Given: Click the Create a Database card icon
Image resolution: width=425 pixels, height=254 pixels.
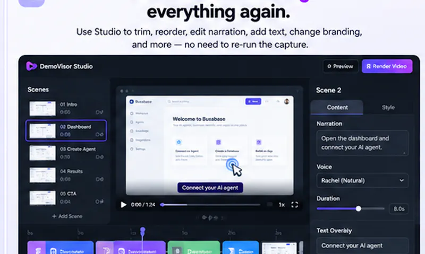Looking at the screenshot, I should coord(218,142).
